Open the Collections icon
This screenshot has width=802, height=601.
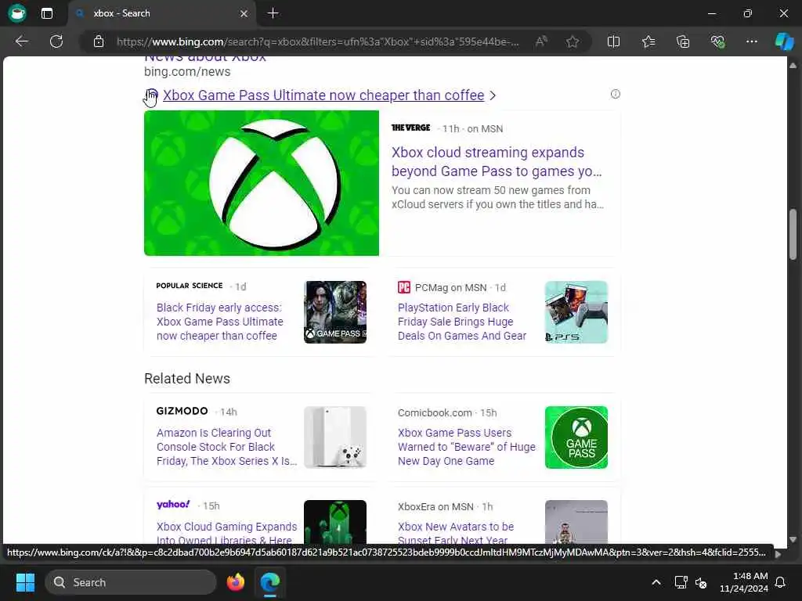click(683, 41)
